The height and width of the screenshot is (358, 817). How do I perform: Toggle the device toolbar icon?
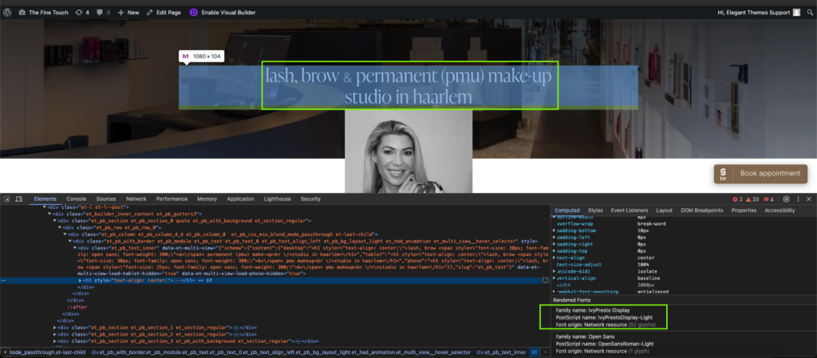pyautogui.click(x=19, y=199)
